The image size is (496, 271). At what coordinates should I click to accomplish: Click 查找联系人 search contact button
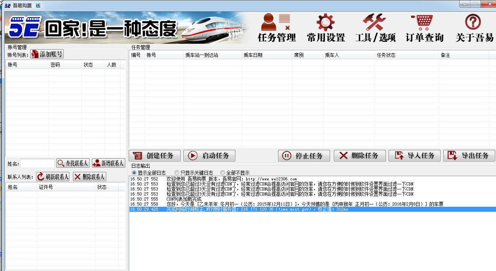click(x=73, y=163)
